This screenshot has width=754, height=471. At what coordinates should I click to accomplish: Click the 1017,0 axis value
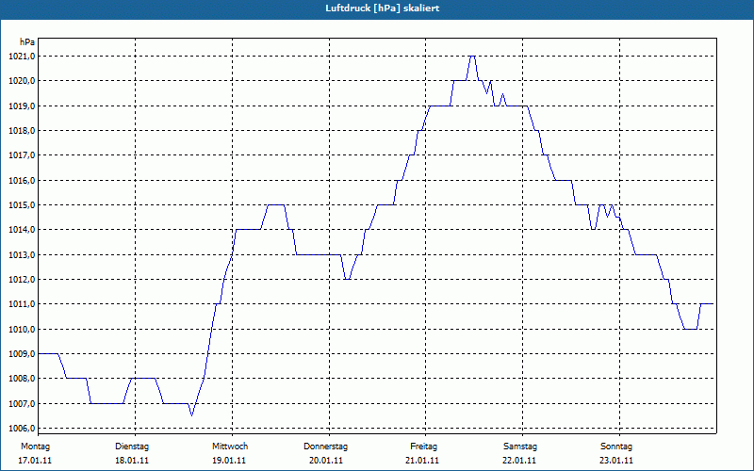(22, 155)
